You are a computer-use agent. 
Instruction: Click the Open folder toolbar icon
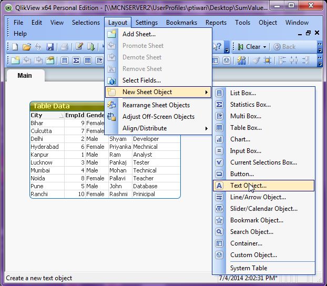point(27,47)
